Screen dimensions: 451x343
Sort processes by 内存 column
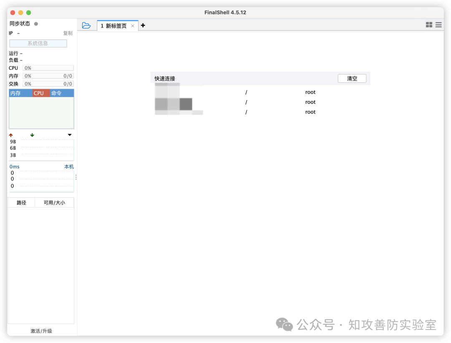tap(20, 93)
